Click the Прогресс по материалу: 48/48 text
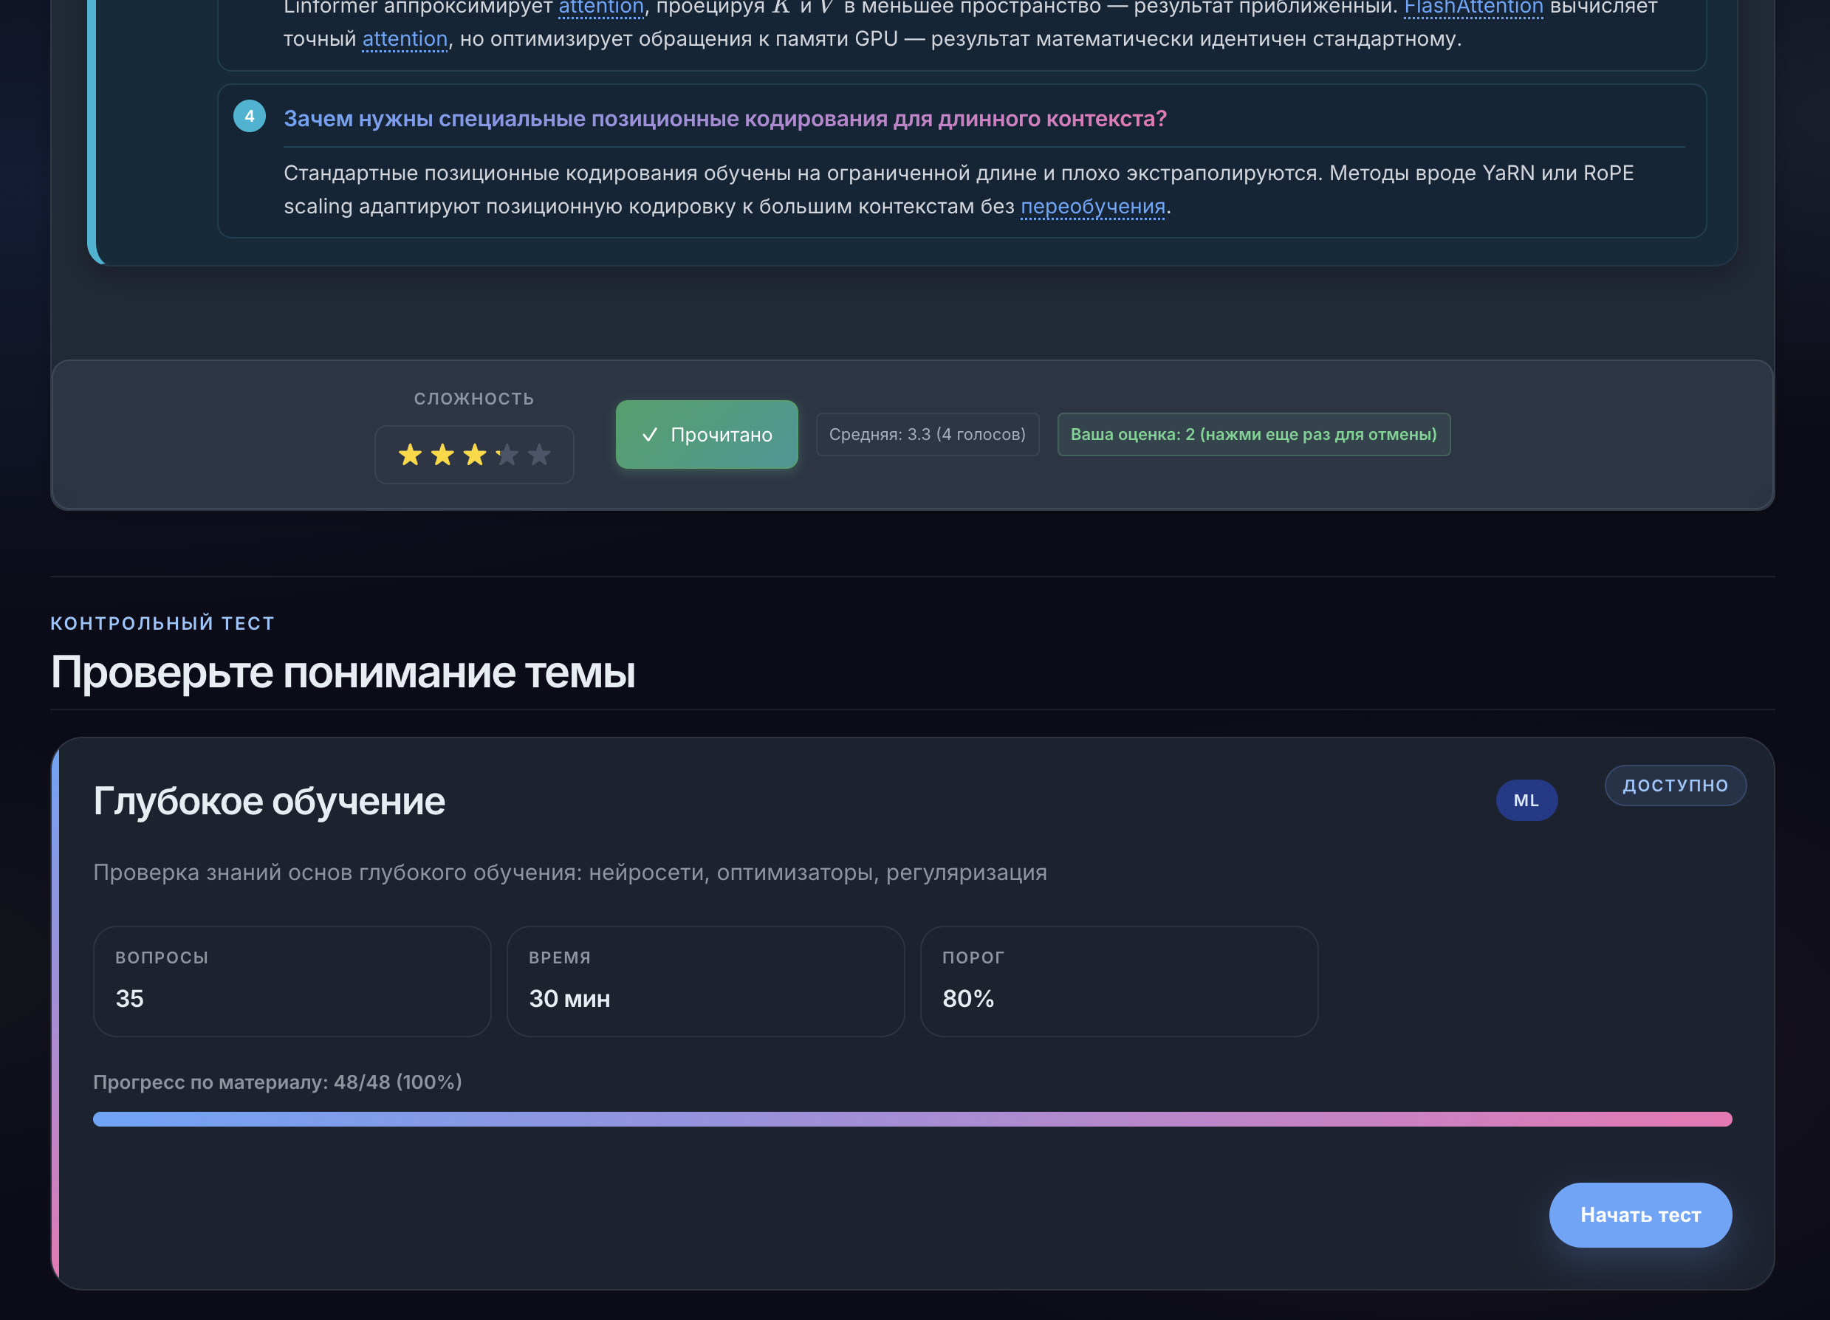The image size is (1830, 1320). (278, 1082)
